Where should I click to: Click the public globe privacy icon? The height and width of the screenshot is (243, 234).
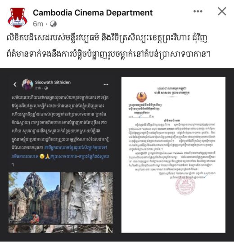tap(54, 24)
